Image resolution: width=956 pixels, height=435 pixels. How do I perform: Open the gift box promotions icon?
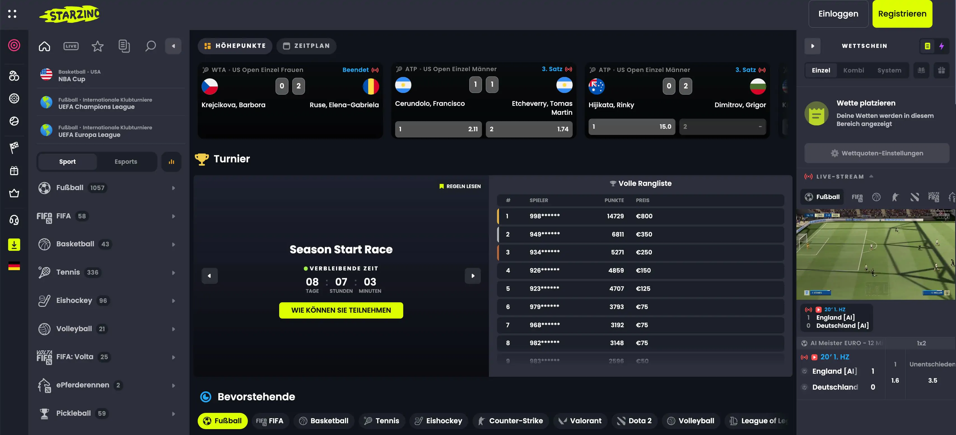(x=14, y=170)
